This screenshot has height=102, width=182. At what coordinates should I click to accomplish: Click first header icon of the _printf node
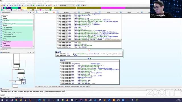pyautogui.click(x=56, y=52)
